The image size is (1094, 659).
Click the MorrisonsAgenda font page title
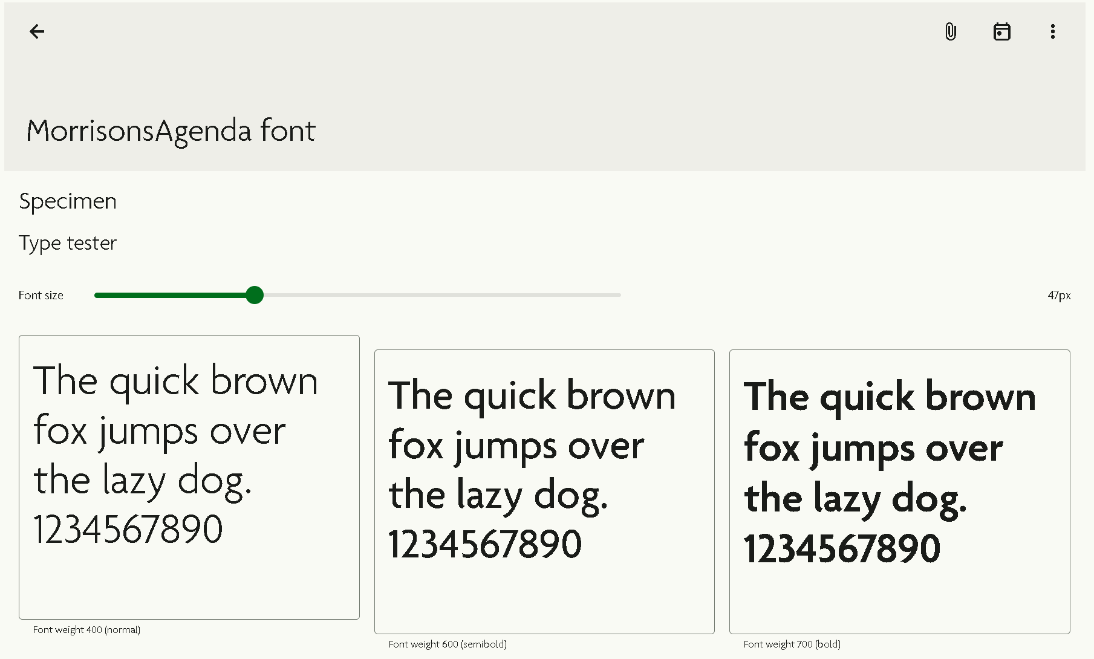click(x=171, y=131)
